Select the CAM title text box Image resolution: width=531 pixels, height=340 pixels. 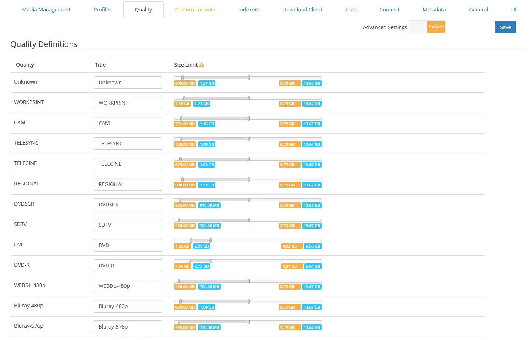128,123
